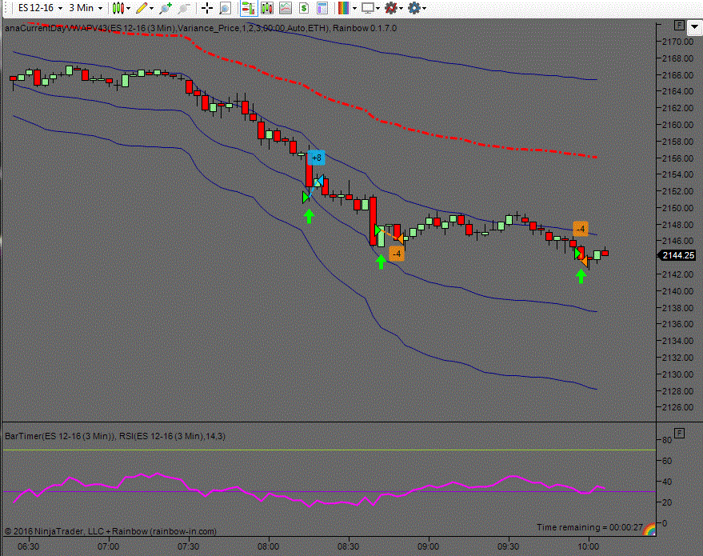
Task: Click the zoom frame magnifier icon
Action: tap(225, 8)
